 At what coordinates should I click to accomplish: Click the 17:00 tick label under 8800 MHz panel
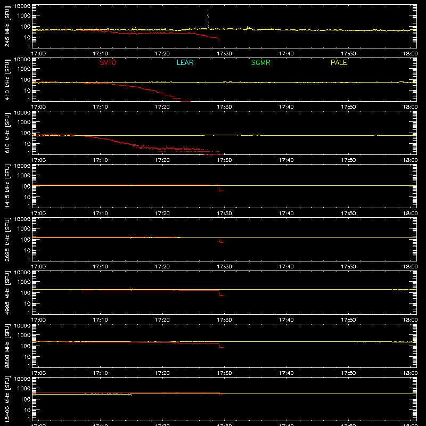(38, 373)
